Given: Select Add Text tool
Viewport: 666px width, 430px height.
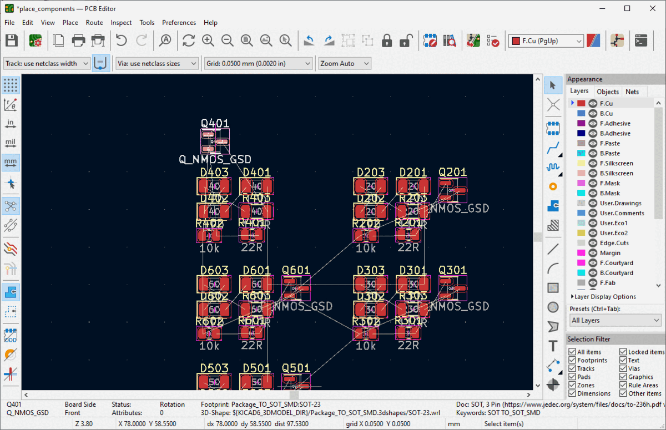Looking at the screenshot, I should [553, 346].
